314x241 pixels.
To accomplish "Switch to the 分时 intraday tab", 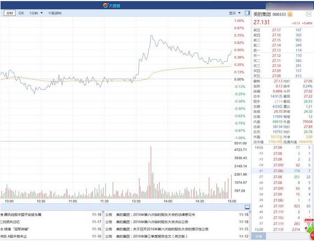I will [x=10, y=13].
